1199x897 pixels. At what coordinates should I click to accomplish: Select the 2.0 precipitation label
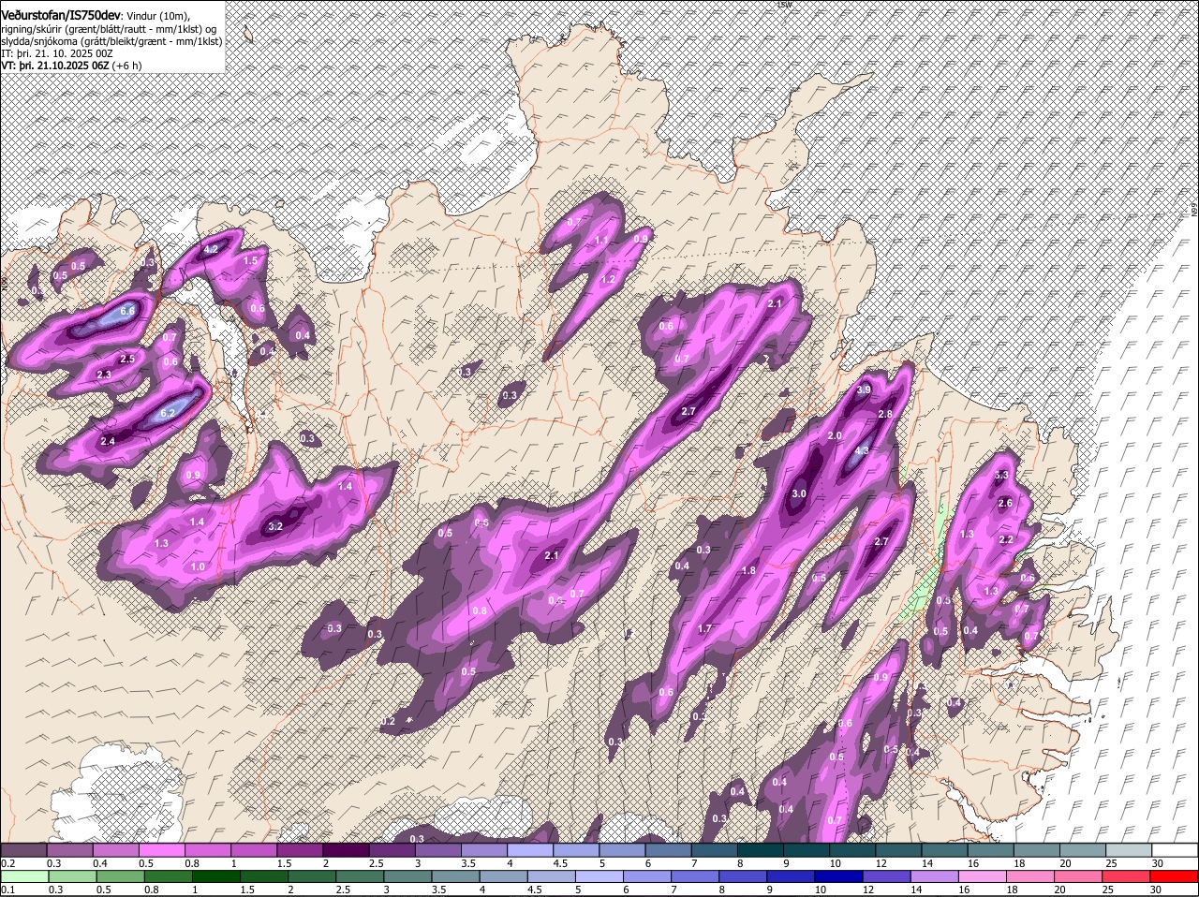836,436
